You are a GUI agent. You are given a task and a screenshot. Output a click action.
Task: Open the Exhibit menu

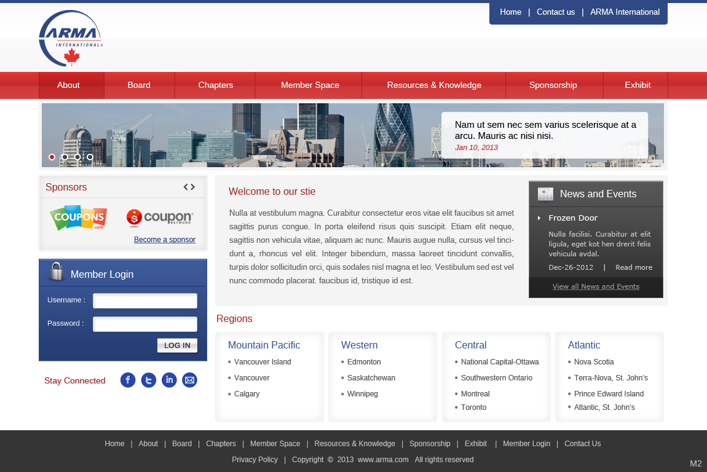pos(635,85)
